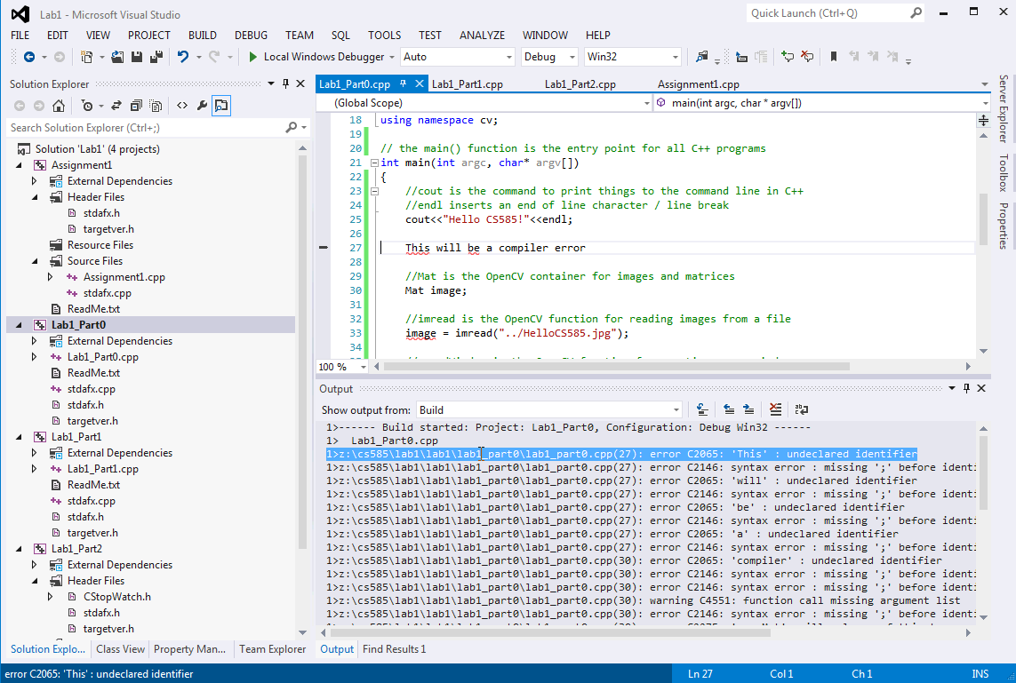Toggle Show All Files in Solution Explorer

click(x=156, y=105)
